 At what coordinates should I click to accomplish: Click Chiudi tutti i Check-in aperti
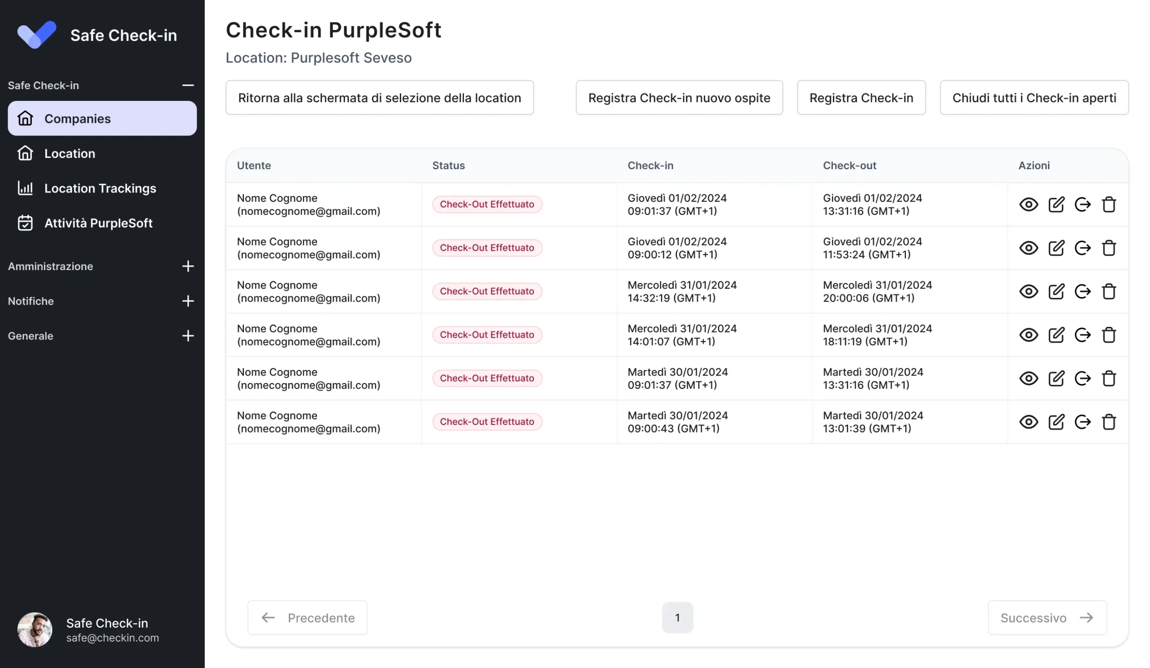click(1034, 97)
